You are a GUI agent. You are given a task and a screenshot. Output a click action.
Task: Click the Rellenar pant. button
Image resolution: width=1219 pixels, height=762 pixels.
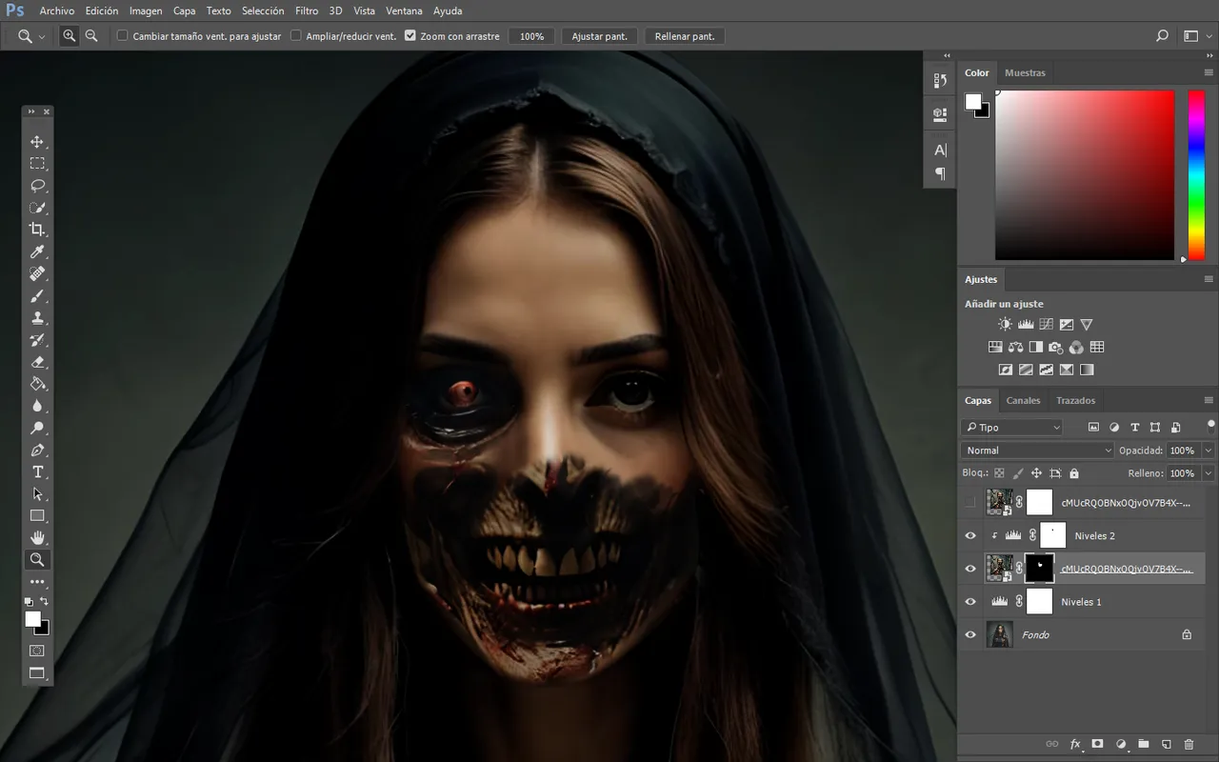tap(685, 36)
